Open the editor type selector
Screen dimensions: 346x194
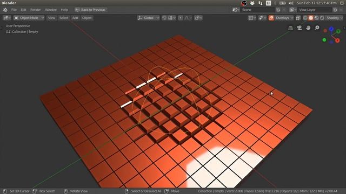(x=7, y=18)
